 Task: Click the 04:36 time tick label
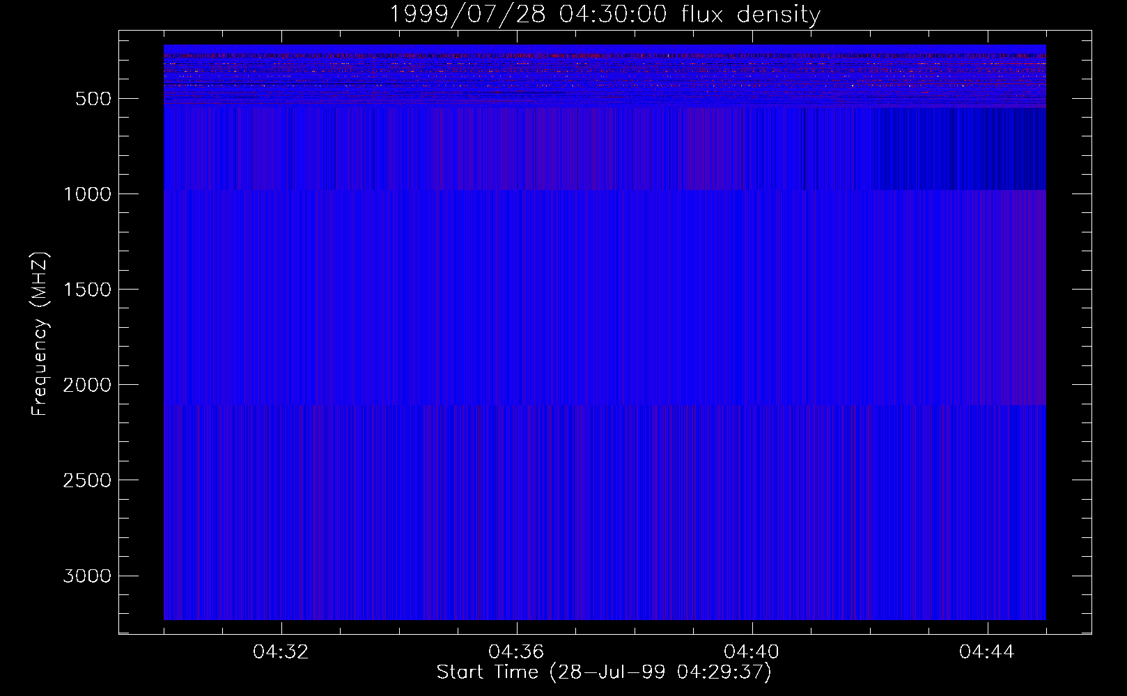coord(516,652)
